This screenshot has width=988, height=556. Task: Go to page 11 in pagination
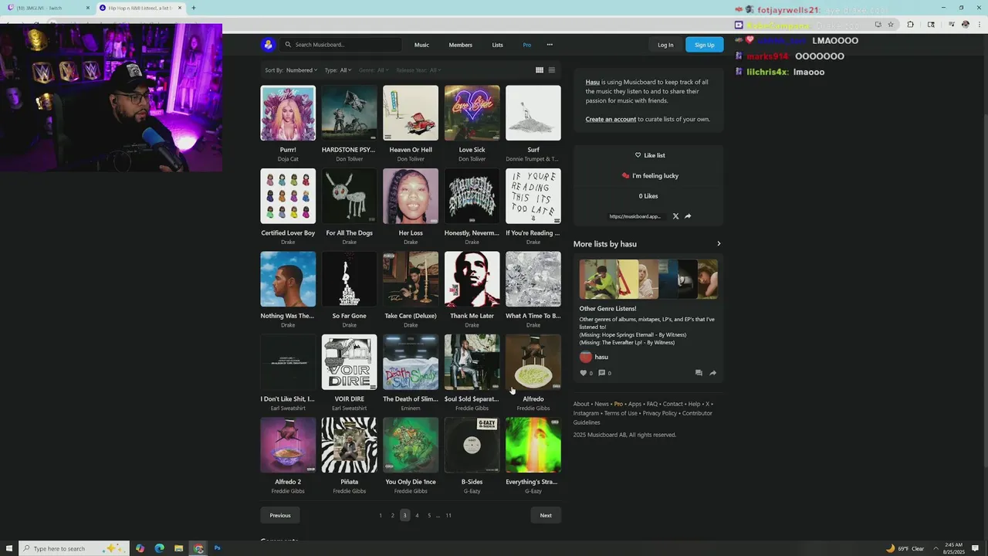tap(448, 515)
